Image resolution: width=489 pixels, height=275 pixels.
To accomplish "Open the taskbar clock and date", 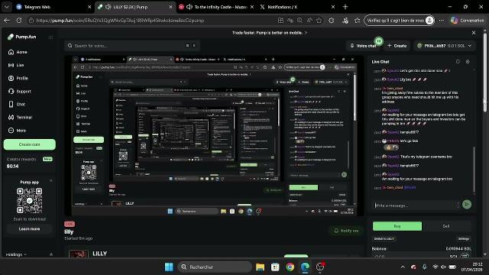I will pyautogui.click(x=472, y=267).
